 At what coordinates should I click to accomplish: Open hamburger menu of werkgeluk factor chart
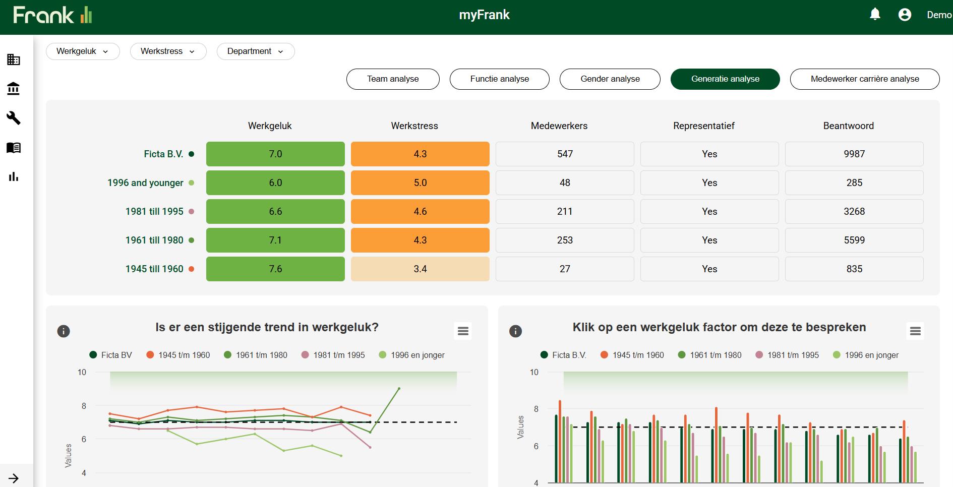[915, 331]
